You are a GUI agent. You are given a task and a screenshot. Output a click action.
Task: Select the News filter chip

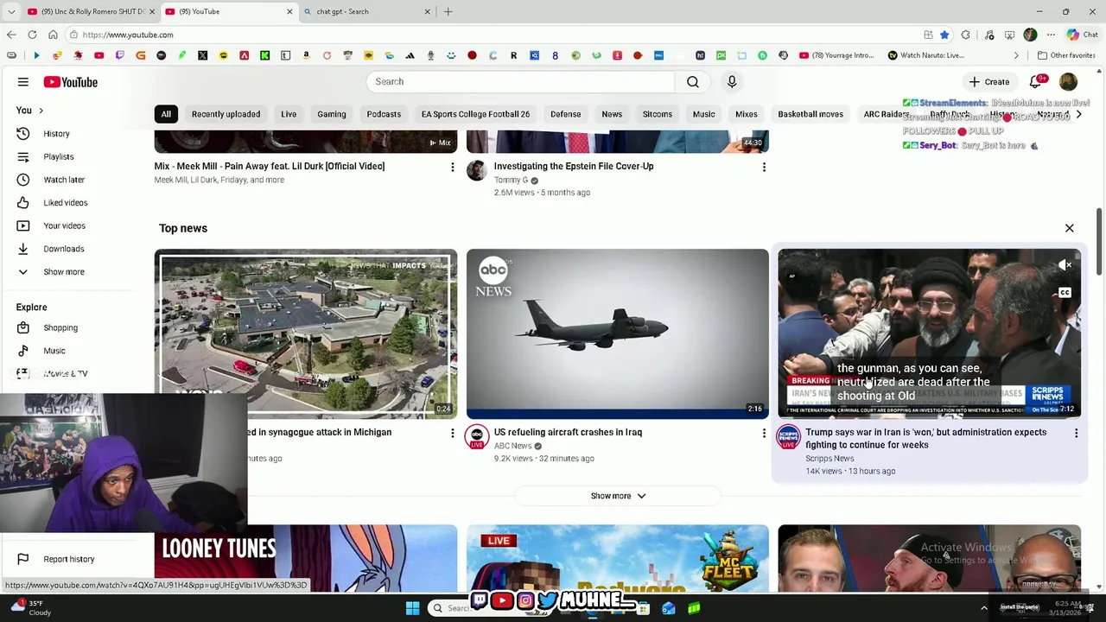tap(612, 114)
